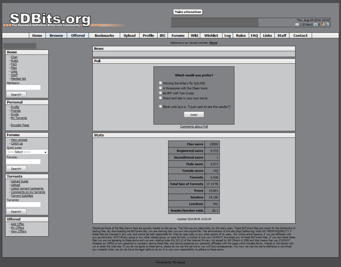
Task: Go to Contact in the navigation bar
Action: coord(300,35)
